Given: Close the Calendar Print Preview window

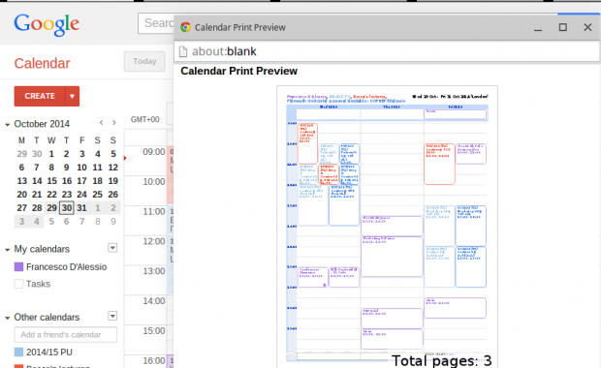Looking at the screenshot, I should [587, 27].
